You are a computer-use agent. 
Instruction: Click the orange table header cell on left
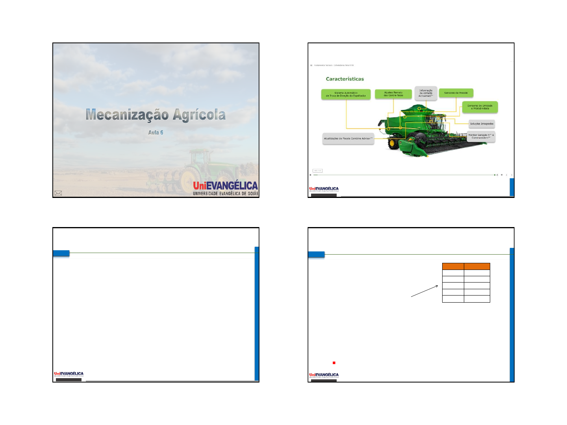453,266
